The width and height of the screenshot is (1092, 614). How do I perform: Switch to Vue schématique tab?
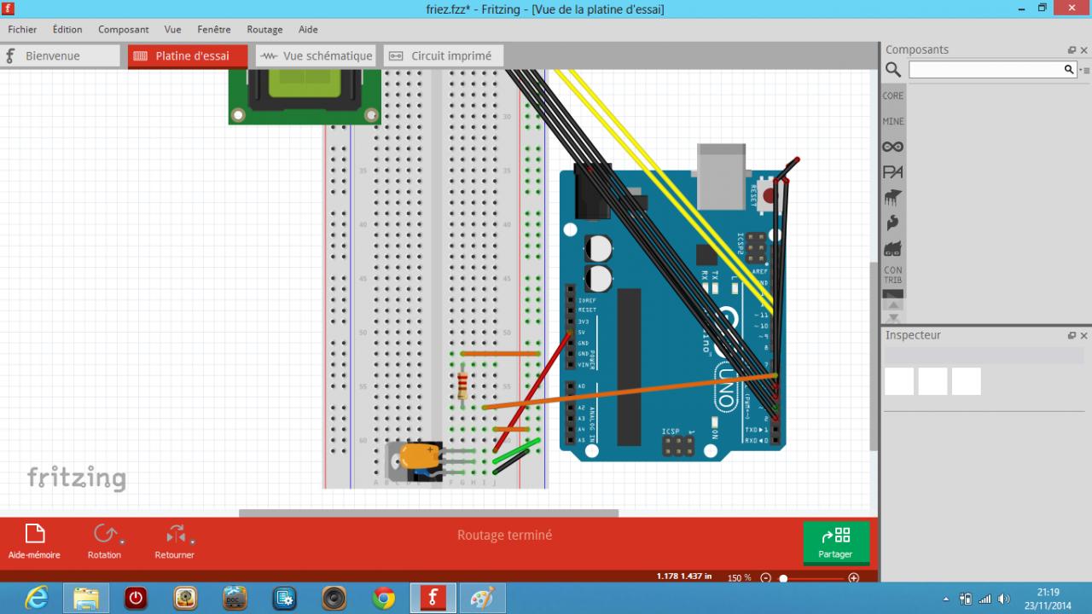tap(316, 55)
